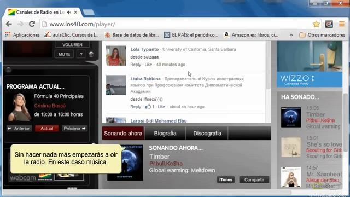Share the song with Compartir button
Image resolution: width=350 pixels, height=197 pixels.
(254, 180)
